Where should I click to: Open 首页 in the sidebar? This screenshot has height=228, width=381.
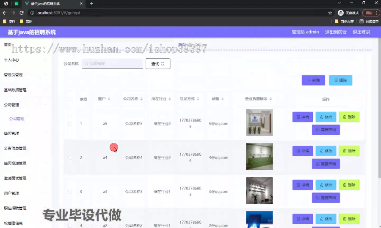(x=8, y=45)
